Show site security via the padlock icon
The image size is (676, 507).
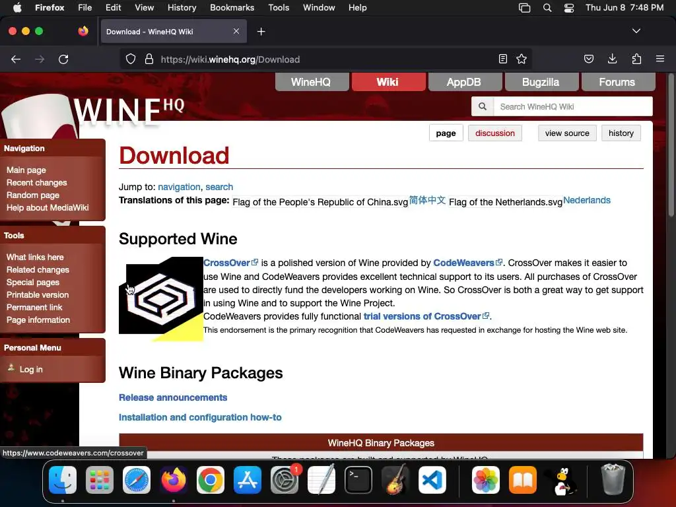point(149,59)
